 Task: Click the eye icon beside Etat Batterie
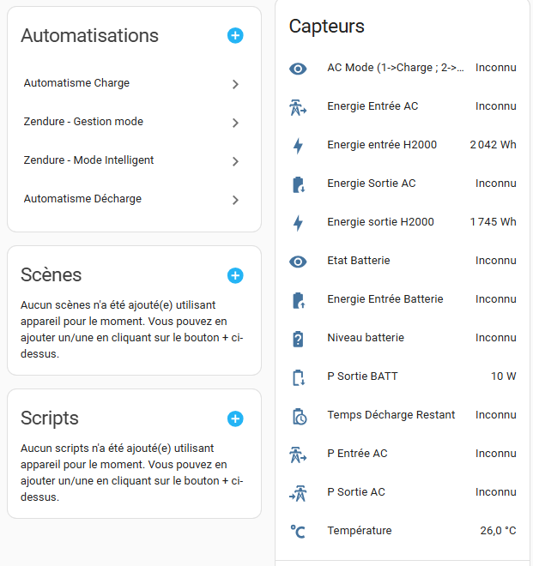pyautogui.click(x=298, y=262)
